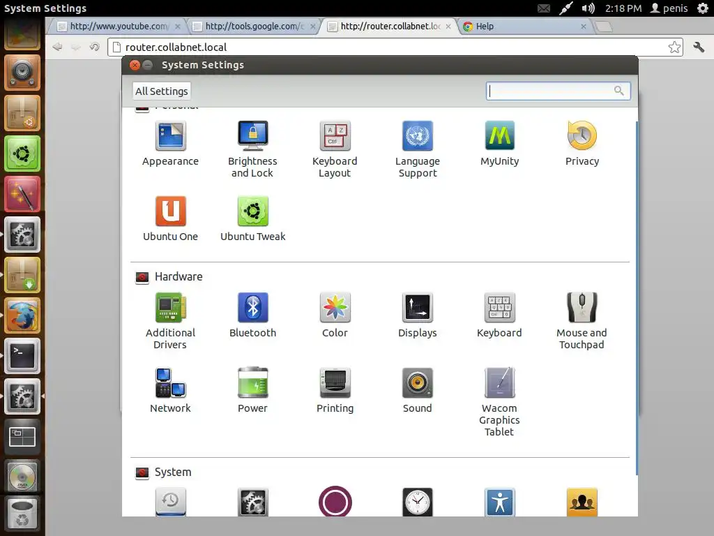Open the gear icon in System section
The width and height of the screenshot is (714, 536).
[x=252, y=502]
